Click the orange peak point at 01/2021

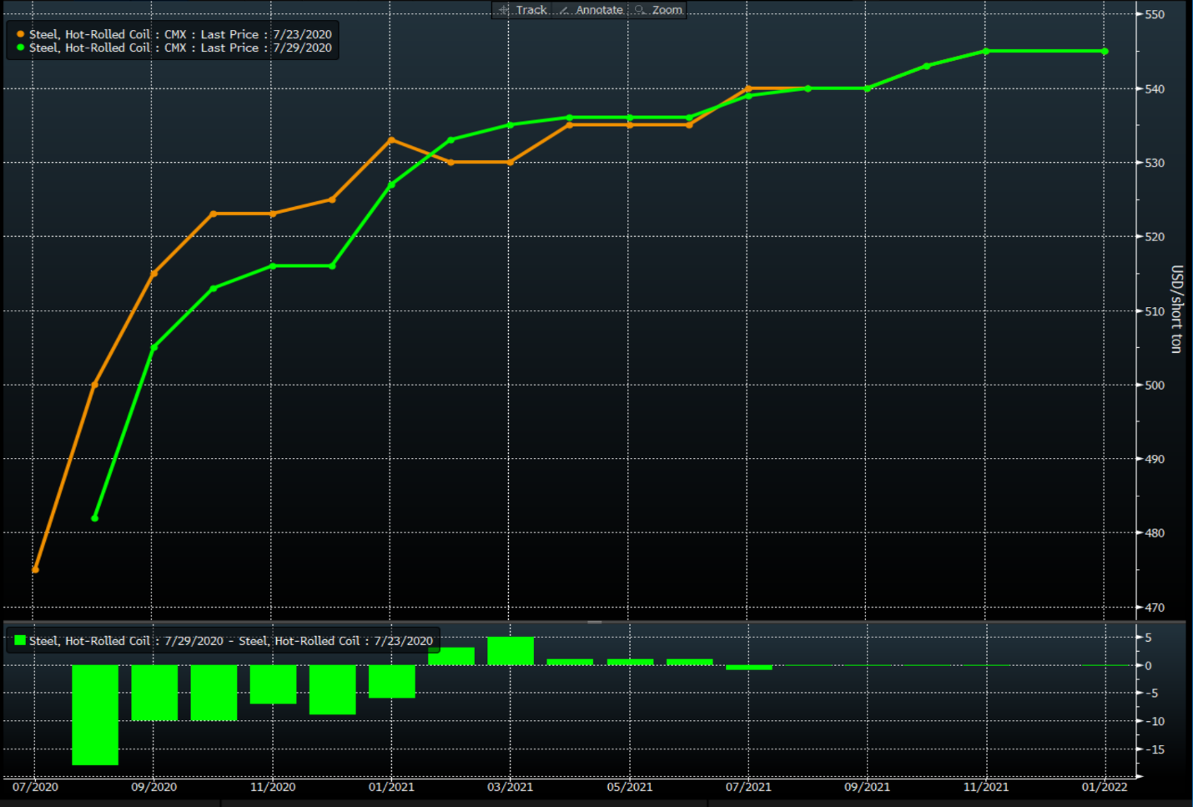point(392,139)
